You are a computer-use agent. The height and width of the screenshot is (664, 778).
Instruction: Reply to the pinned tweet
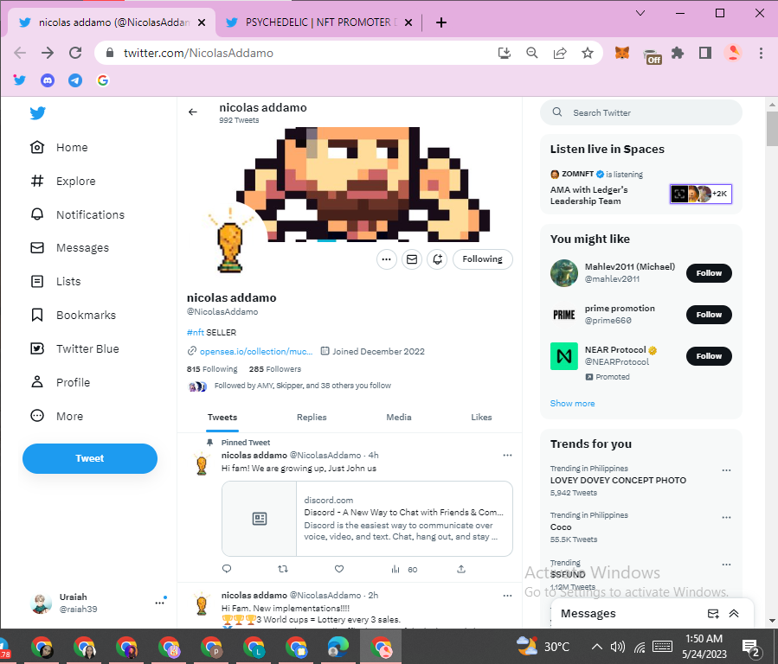227,569
